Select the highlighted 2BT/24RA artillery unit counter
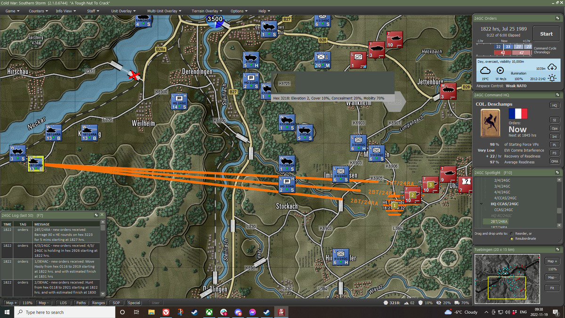 click(x=36, y=163)
